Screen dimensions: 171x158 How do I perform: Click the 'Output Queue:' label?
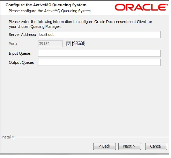[x=22, y=62]
